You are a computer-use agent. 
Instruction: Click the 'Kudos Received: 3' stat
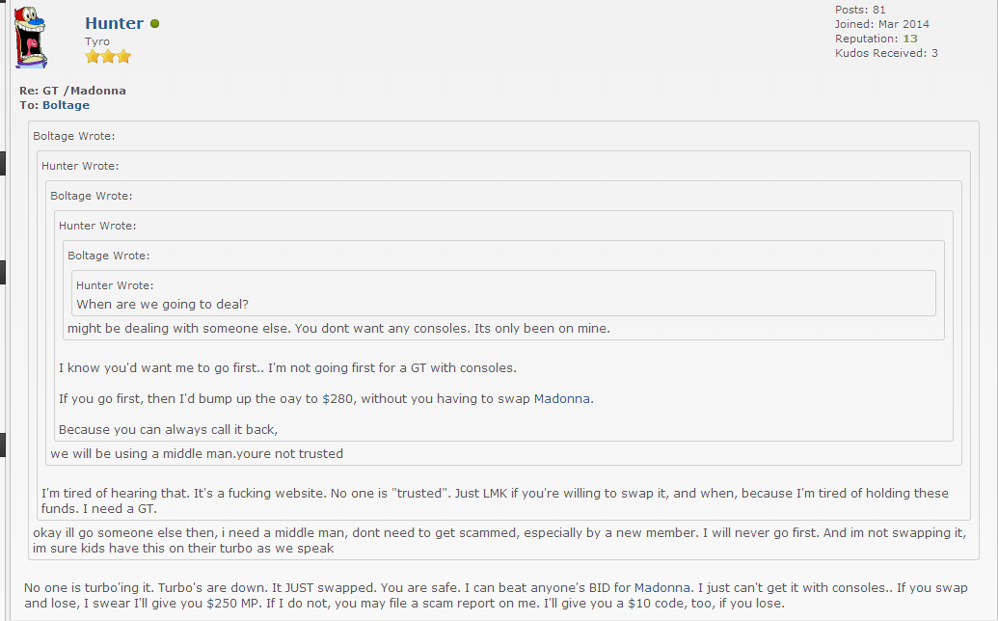[885, 53]
